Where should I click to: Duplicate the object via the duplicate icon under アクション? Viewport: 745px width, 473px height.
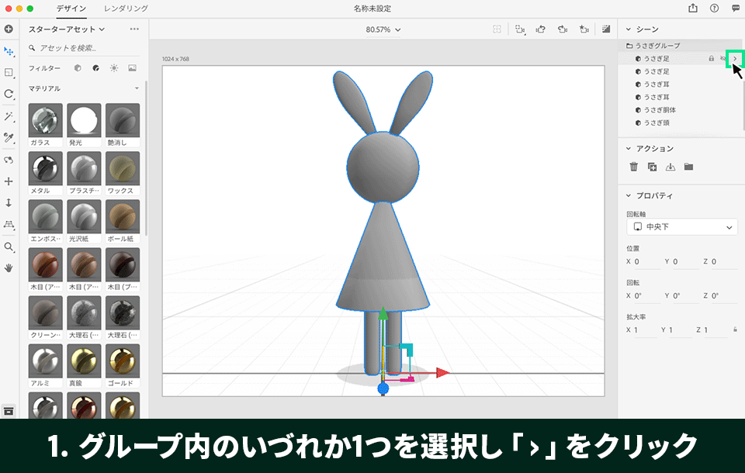tap(653, 165)
